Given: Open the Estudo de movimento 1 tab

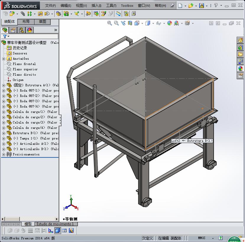Looking at the screenshot, I should click(56, 224).
